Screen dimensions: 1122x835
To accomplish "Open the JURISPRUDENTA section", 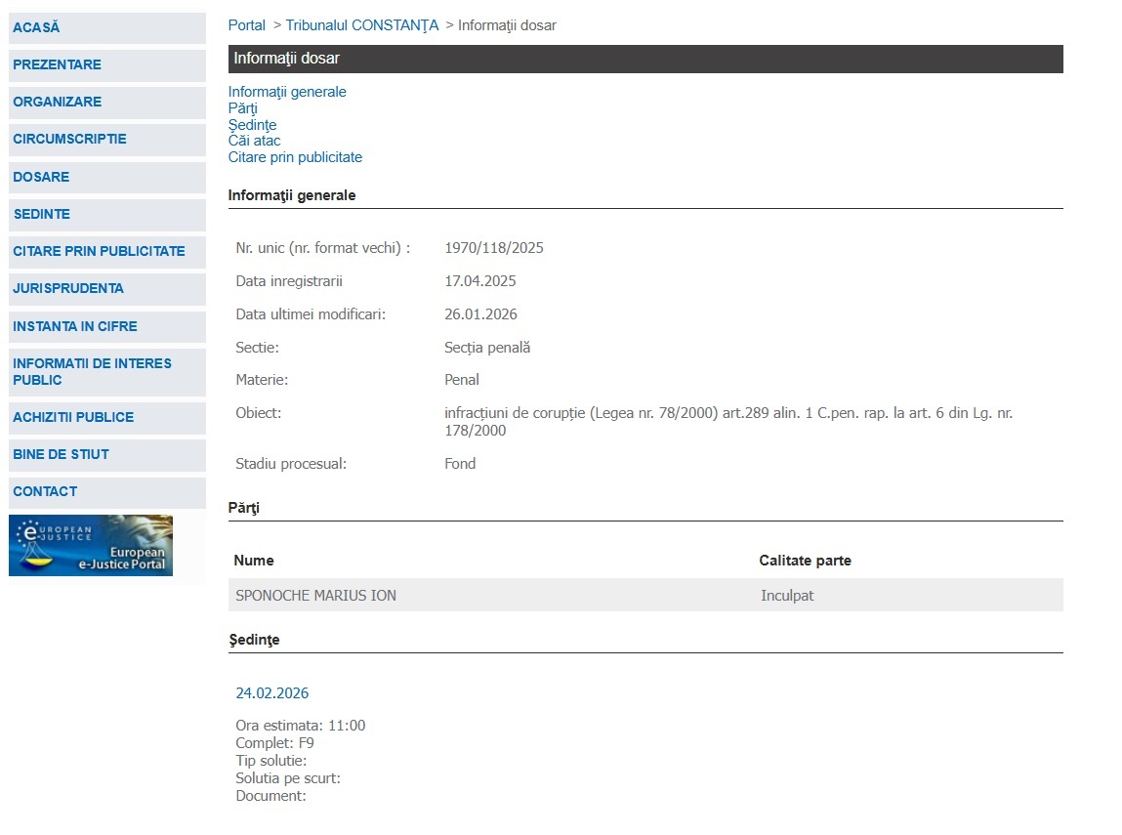I will (107, 289).
